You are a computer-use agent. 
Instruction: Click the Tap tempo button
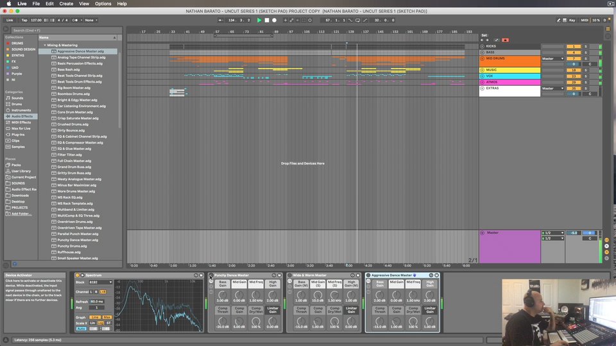coord(24,20)
